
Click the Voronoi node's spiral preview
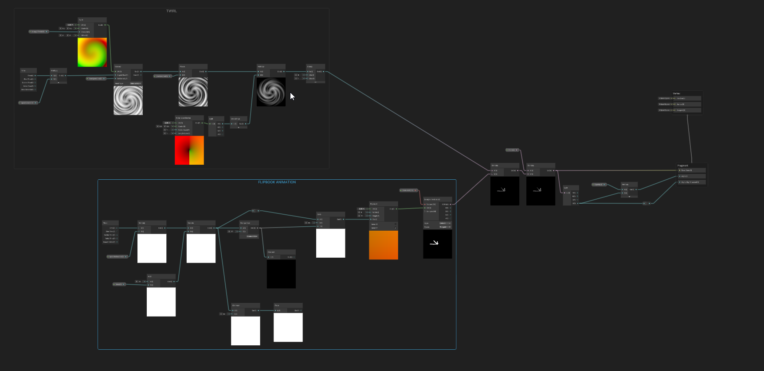pos(128,100)
